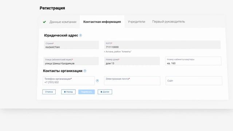The height and width of the screenshot is (131, 233).
Task: Click help icon next to Юридический адрес
Action: (80, 35)
